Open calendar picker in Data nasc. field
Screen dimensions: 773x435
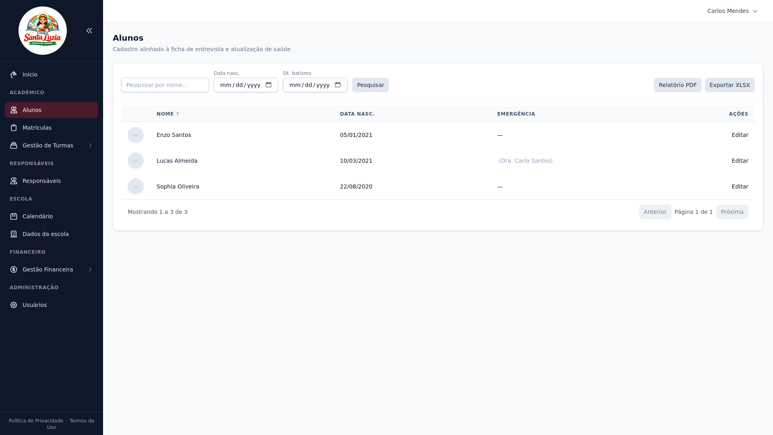coord(269,85)
